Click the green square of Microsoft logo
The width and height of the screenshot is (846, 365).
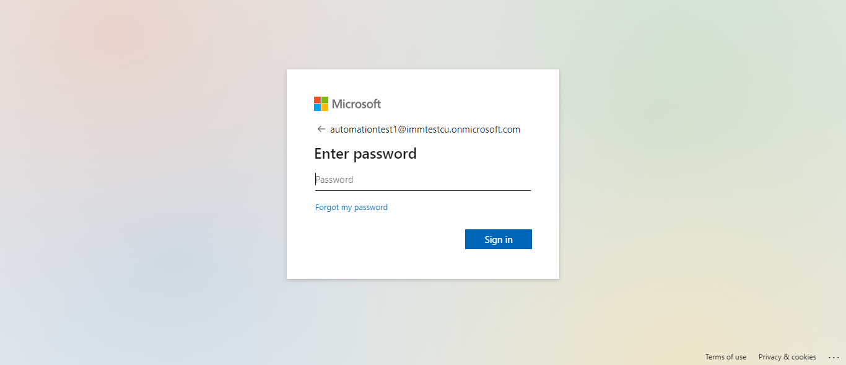pyautogui.click(x=325, y=100)
